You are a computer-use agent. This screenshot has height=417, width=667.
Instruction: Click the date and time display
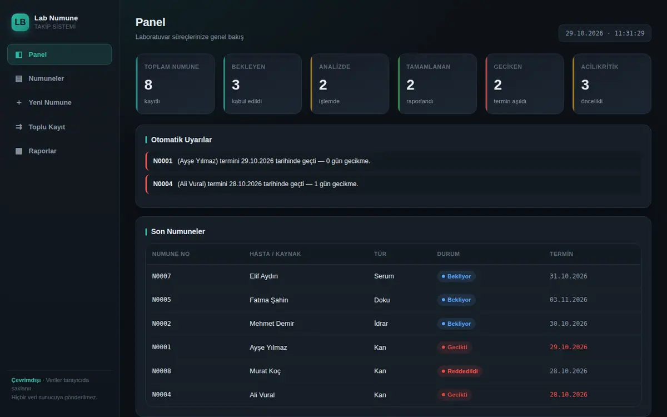click(605, 33)
